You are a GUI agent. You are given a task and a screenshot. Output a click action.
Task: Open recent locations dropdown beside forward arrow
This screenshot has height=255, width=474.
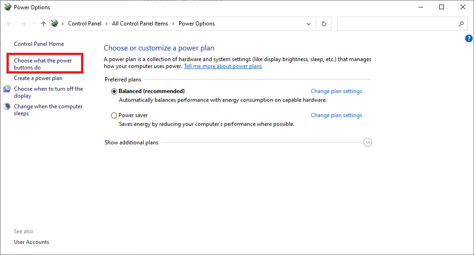(33, 24)
